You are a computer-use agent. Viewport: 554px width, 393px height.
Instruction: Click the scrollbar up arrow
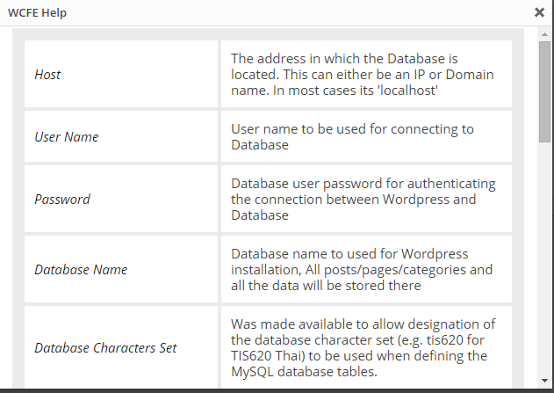545,33
